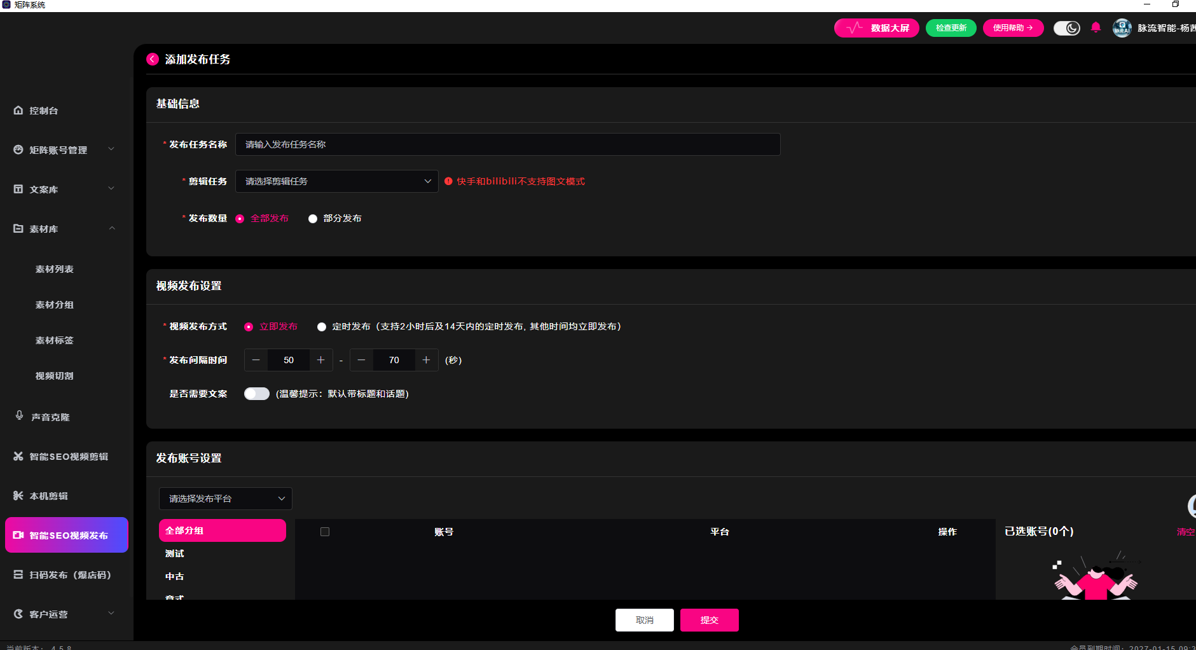Click the app logo in title bar
Screen dimensions: 1196x650
pos(6,4)
